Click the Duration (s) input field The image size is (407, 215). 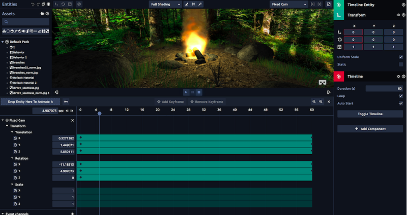[x=384, y=88]
